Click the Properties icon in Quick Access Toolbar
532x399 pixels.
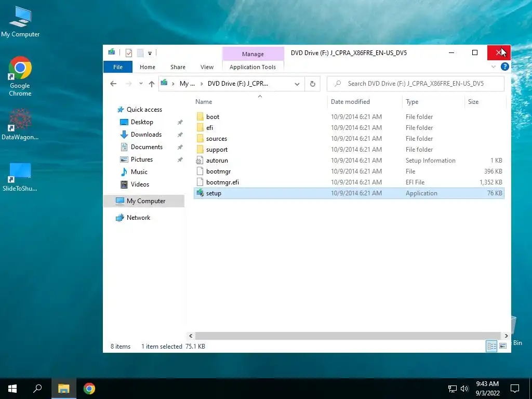pos(129,52)
